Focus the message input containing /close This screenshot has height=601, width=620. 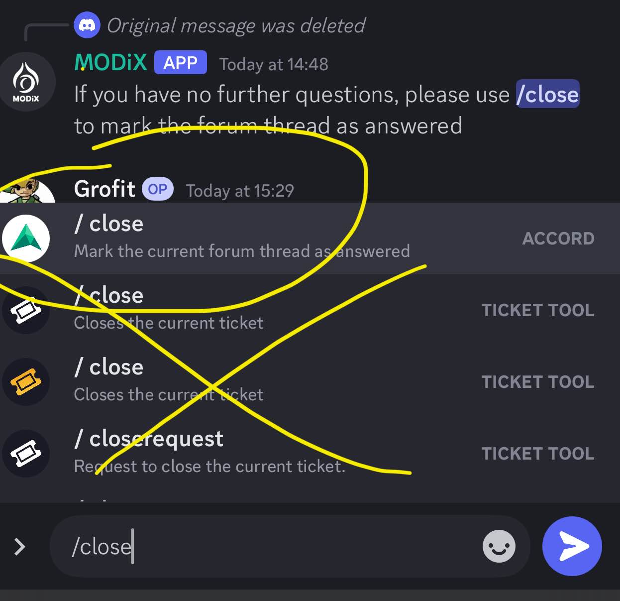269,546
